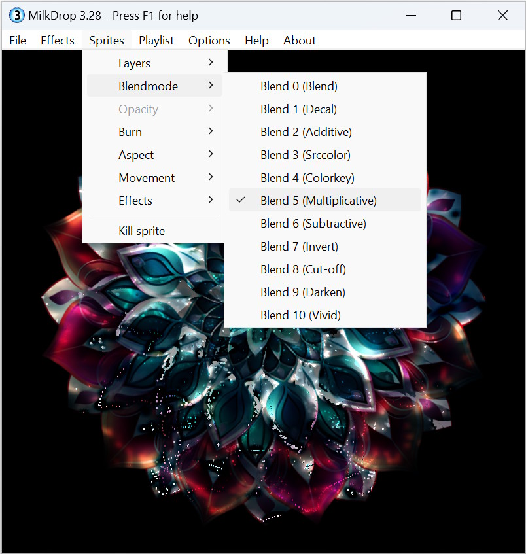The width and height of the screenshot is (526, 554).
Task: Enable Blend 2 (Additive) mode
Action: click(306, 132)
